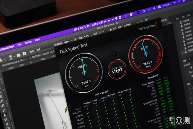Image resolution: width=193 pixels, height=129 pixels.
Task: Skip to next track in menu bar
Action: pyautogui.click(x=112, y=20)
